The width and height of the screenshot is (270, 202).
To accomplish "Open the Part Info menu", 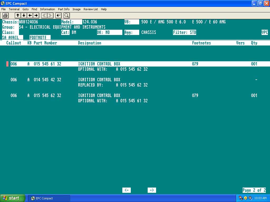I will coord(64,9).
